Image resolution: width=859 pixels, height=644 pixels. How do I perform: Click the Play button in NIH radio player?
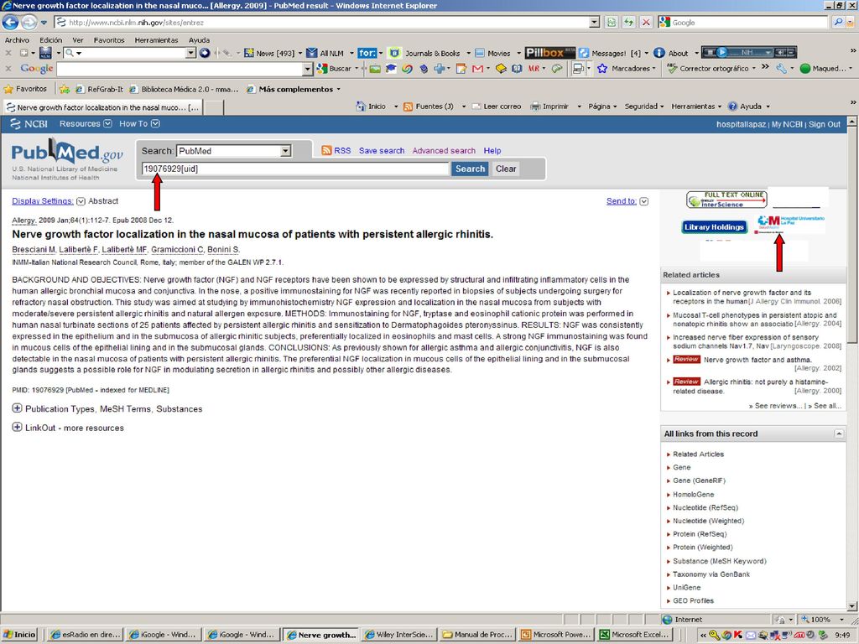point(721,53)
